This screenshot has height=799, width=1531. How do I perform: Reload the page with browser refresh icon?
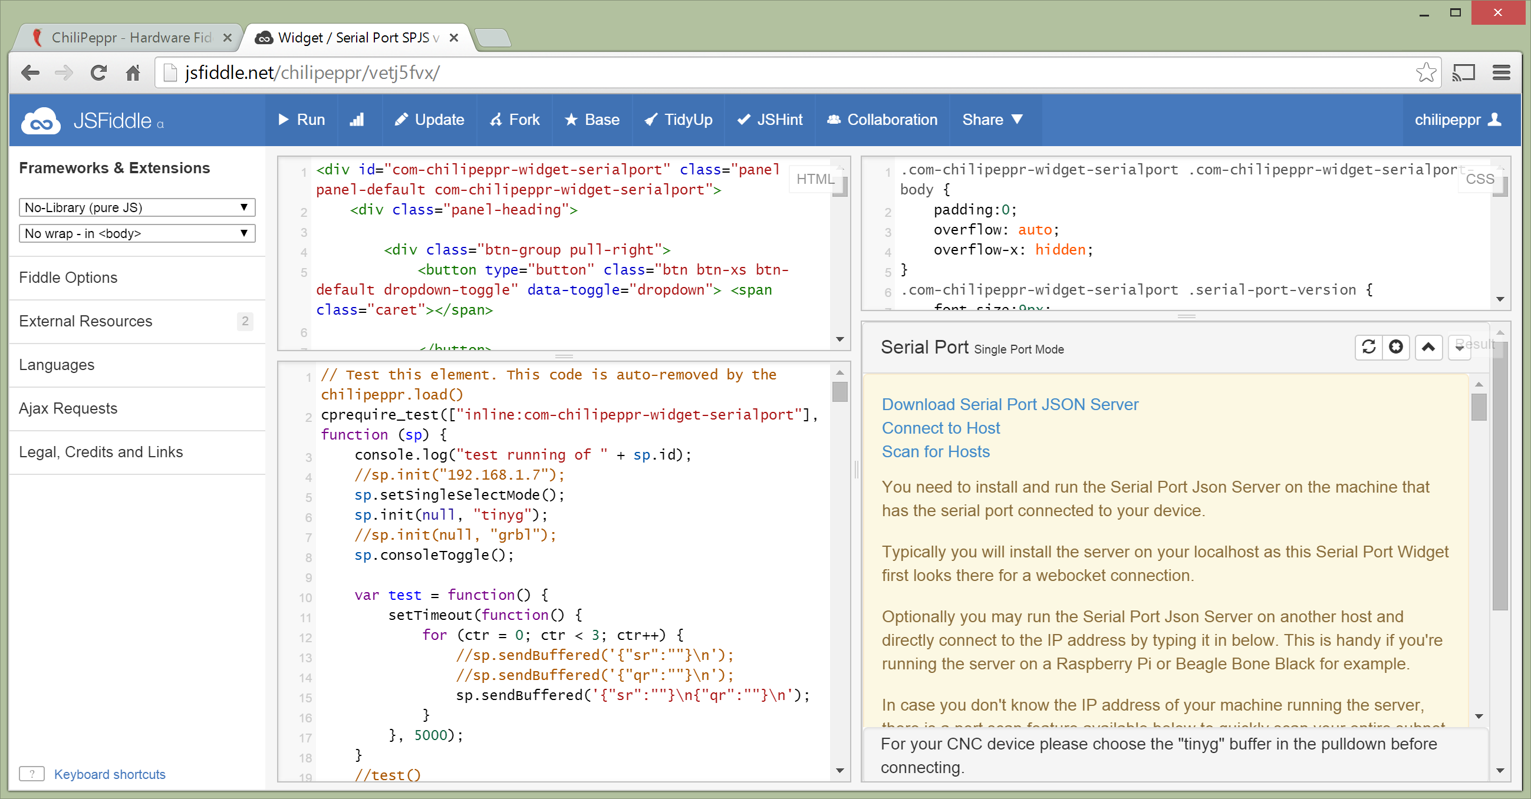[98, 73]
